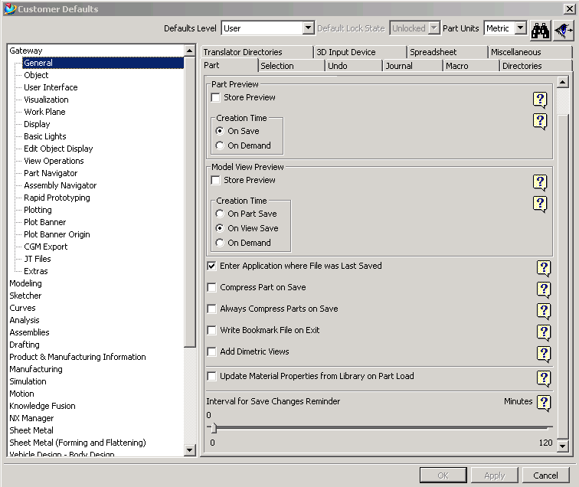Image resolution: width=579 pixels, height=487 pixels.
Task: Switch to the Undo tab
Action: coord(353,66)
